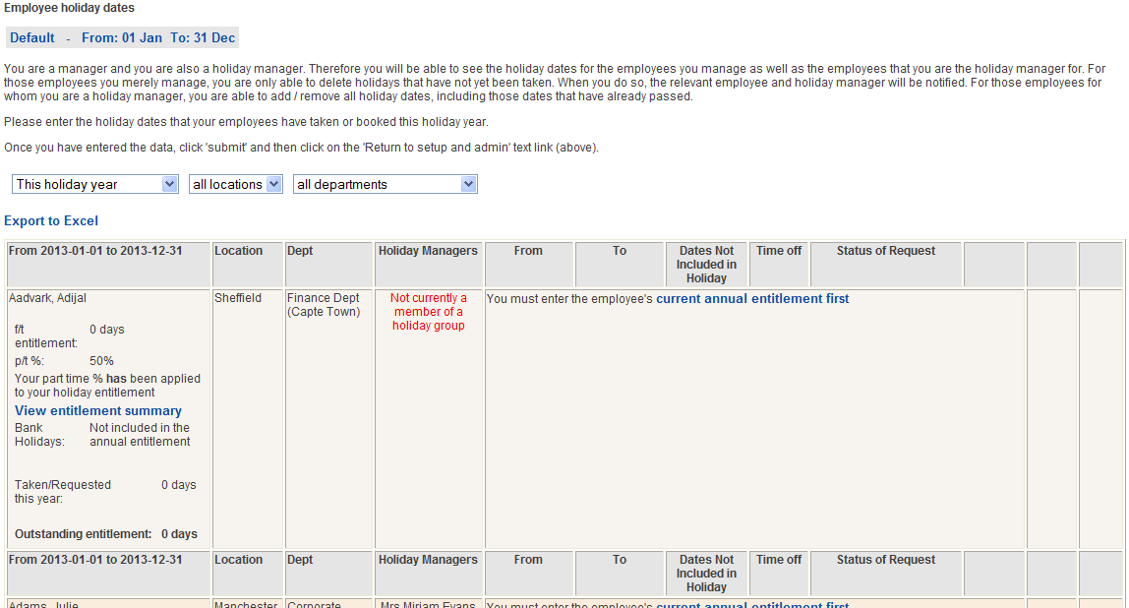Image resolution: width=1129 pixels, height=608 pixels.
Task: Click red "Not currently a member" notice
Action: 428,312
